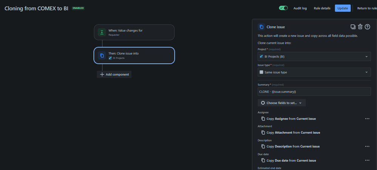The width and height of the screenshot is (377, 170).
Task: Click the copy icon in Description row
Action: (263, 147)
